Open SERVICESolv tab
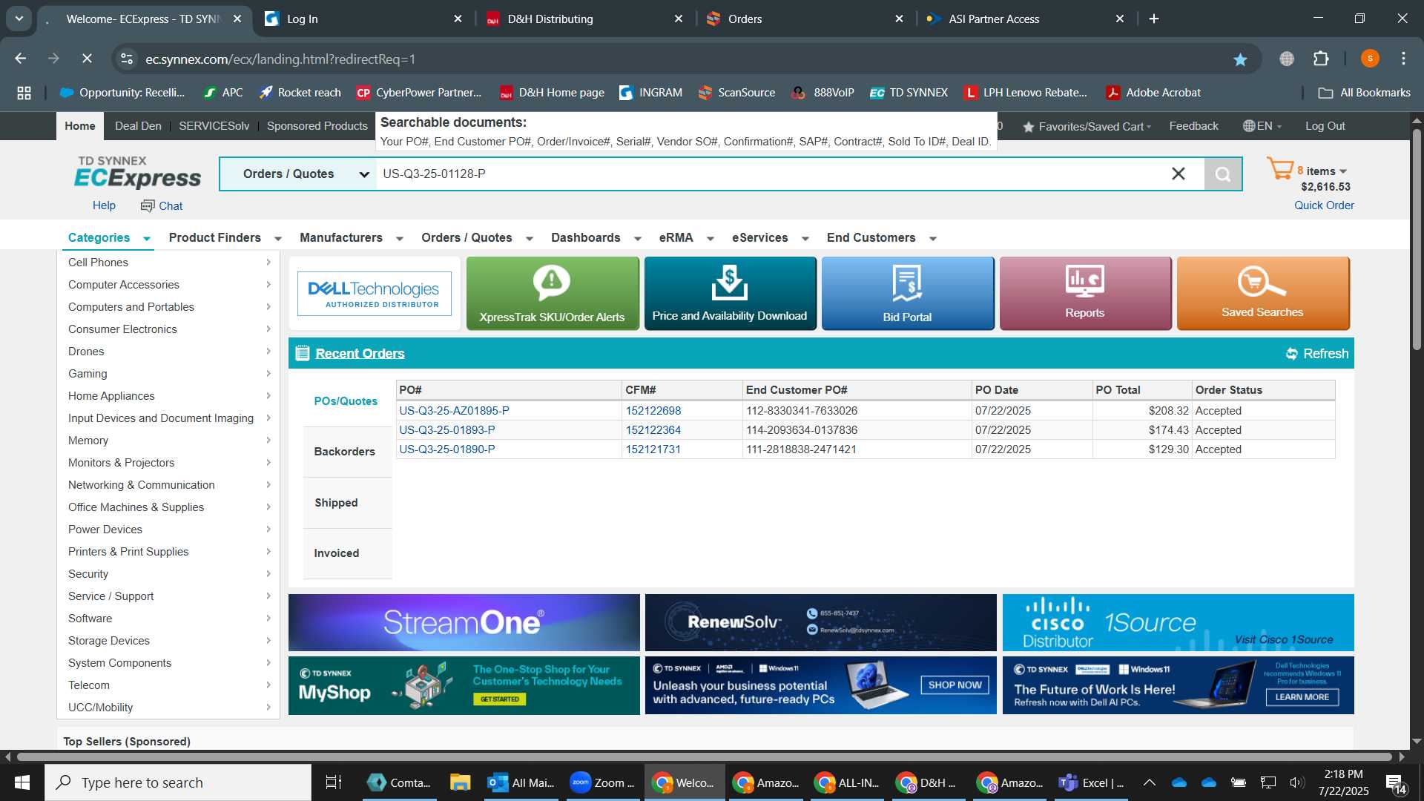The height and width of the screenshot is (801, 1424). tap(214, 126)
